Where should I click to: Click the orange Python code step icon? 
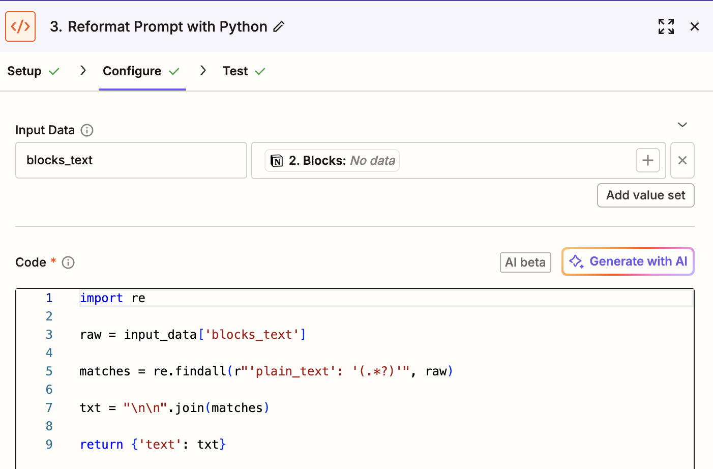(x=20, y=26)
